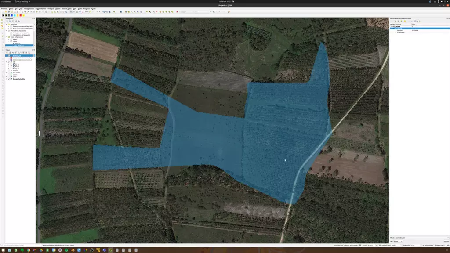The height and width of the screenshot is (253, 450).
Task: Click the QGIS icon in the taskbar
Action: click(x=110, y=250)
